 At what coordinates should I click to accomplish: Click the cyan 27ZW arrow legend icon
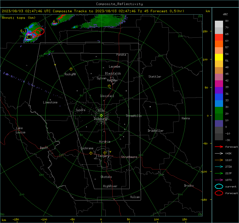(x=219, y=167)
